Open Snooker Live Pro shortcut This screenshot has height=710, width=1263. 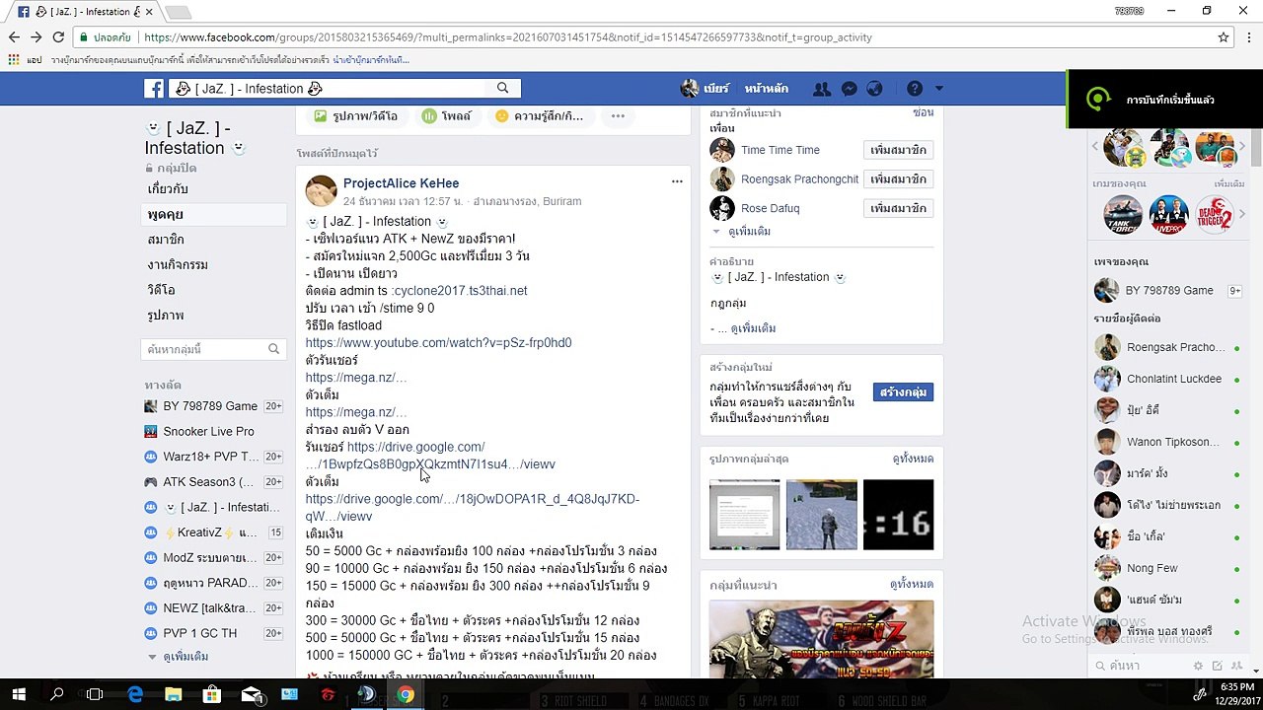[x=208, y=432]
